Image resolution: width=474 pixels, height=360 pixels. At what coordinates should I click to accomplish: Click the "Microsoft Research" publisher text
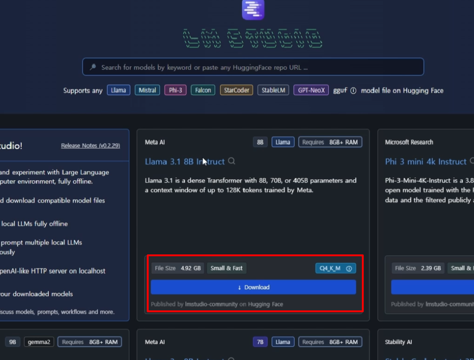point(409,142)
